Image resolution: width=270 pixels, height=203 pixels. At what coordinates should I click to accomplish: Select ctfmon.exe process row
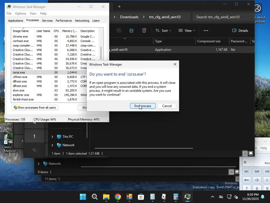49,77
